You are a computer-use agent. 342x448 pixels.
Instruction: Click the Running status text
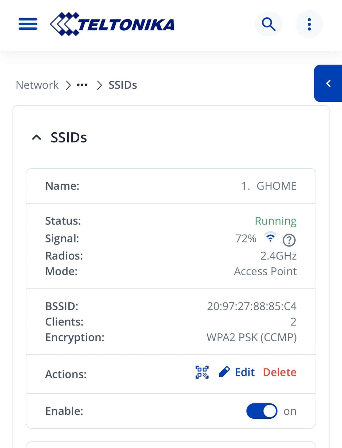tap(275, 221)
